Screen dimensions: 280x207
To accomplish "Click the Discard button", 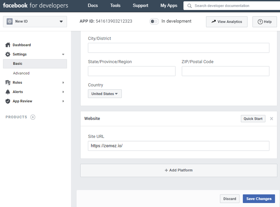I will pyautogui.click(x=230, y=199).
